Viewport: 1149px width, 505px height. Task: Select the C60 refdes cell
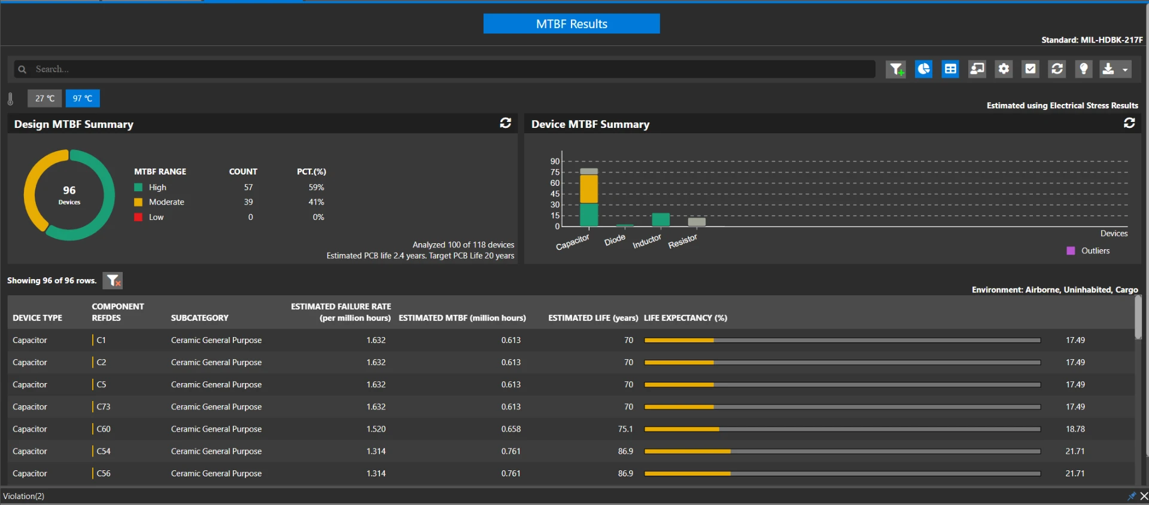coord(104,429)
